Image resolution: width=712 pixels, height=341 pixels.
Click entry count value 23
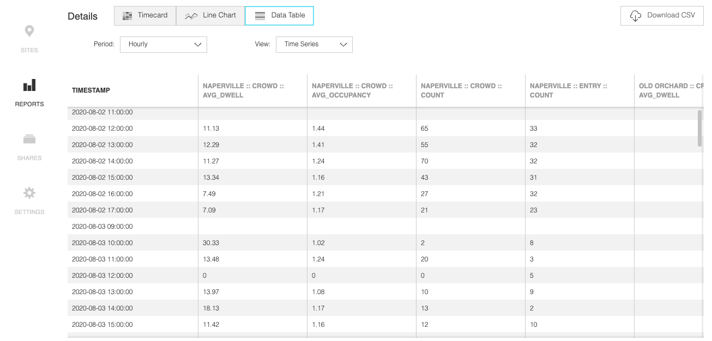tap(534, 210)
